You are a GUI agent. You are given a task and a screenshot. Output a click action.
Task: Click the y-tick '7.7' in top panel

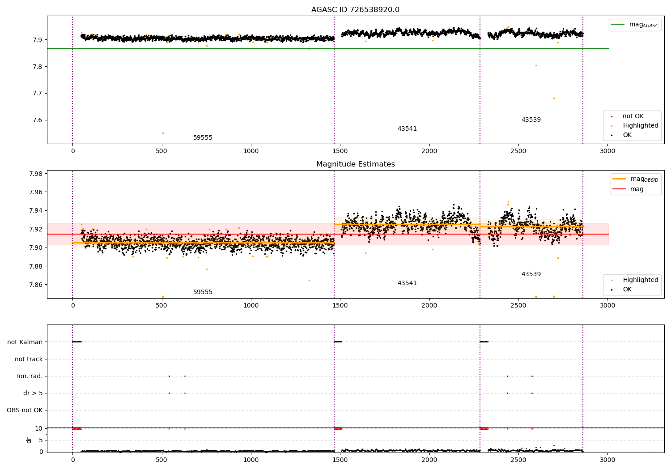[x=38, y=94]
